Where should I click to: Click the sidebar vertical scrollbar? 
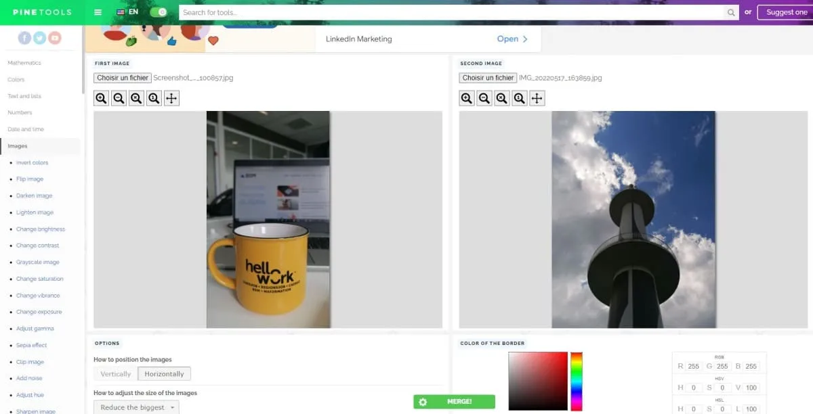pyautogui.click(x=83, y=58)
